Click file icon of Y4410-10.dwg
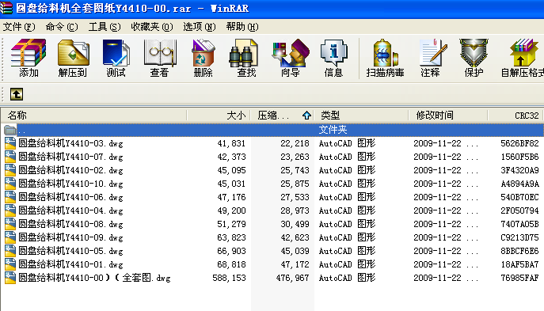 pyautogui.click(x=10, y=184)
